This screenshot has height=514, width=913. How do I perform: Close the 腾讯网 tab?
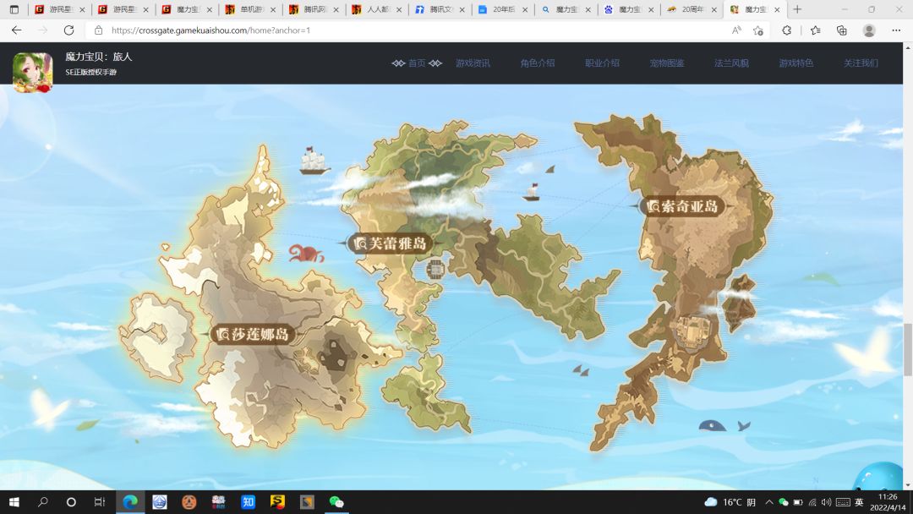coord(336,9)
